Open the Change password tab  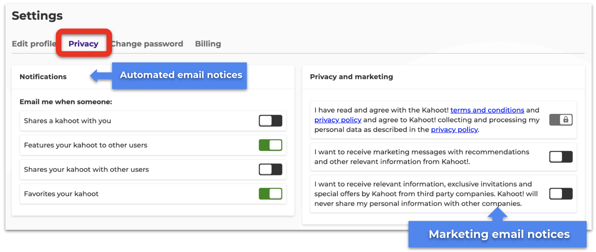(147, 44)
